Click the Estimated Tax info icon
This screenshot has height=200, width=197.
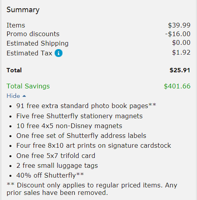pos(59,53)
